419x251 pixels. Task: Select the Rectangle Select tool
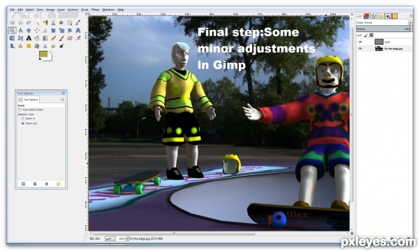(13, 23)
